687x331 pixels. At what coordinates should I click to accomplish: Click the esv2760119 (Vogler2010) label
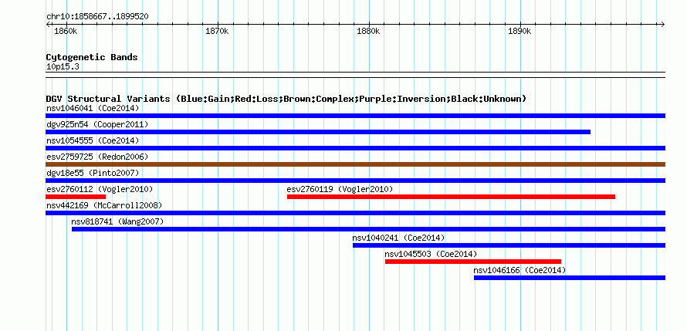340,189
